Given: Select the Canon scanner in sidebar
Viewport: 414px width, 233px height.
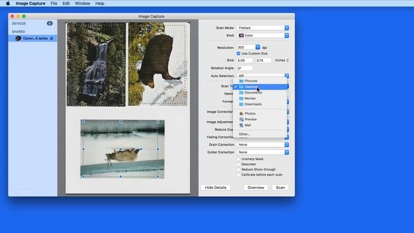Looking at the screenshot, I should pyautogui.click(x=33, y=38).
